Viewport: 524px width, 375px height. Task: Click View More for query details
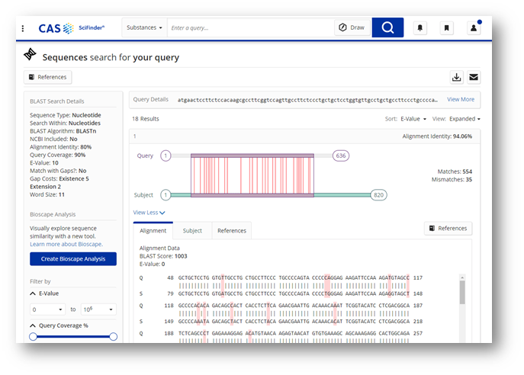(x=461, y=99)
